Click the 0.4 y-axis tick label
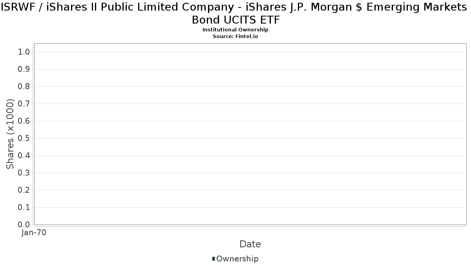 point(24,156)
